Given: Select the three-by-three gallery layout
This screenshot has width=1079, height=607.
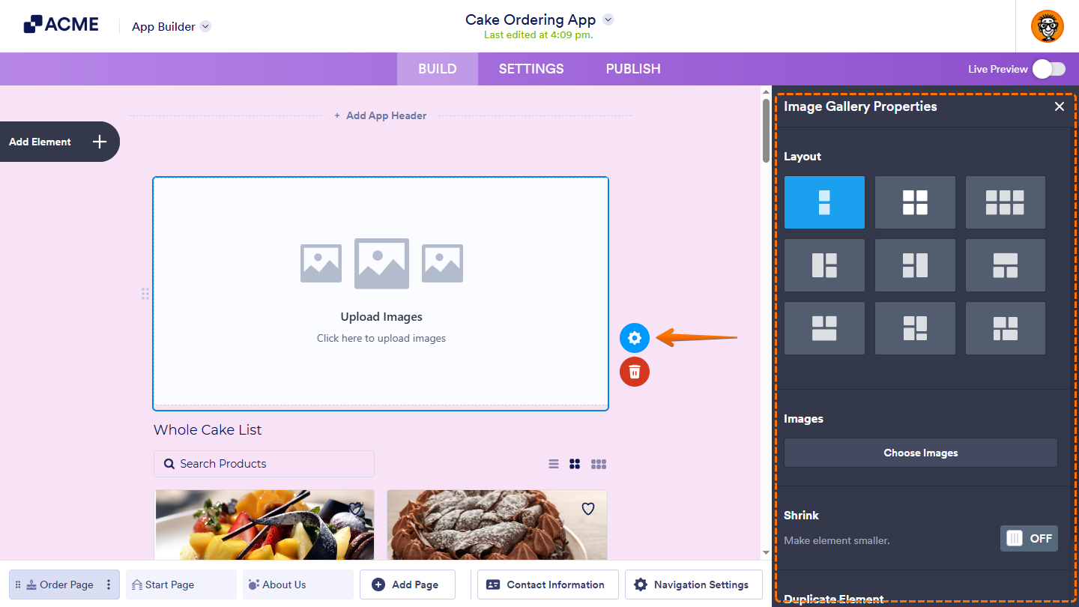Looking at the screenshot, I should click(1005, 202).
